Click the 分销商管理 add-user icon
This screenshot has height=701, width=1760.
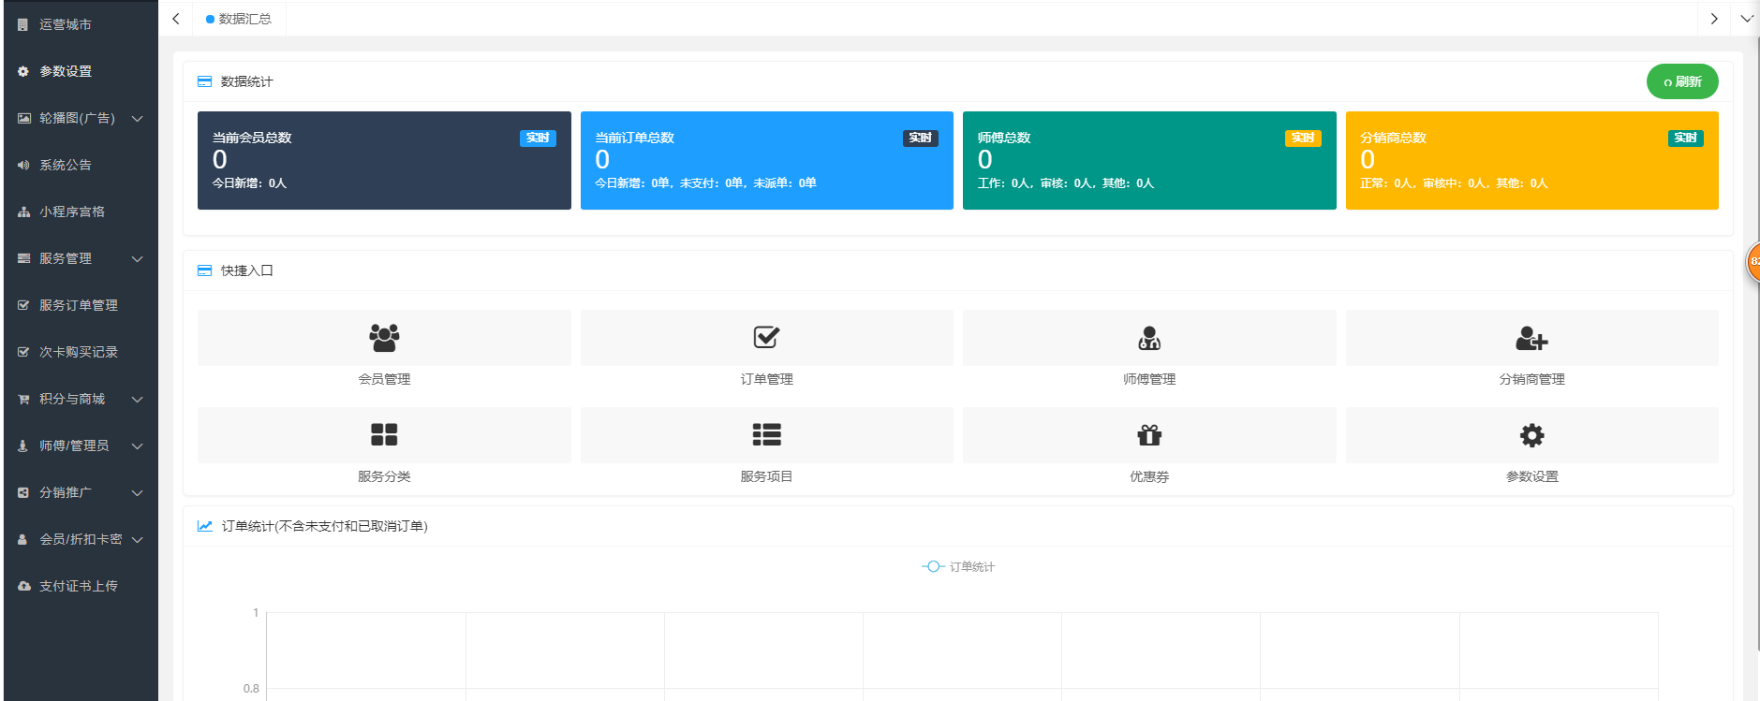[x=1531, y=338]
